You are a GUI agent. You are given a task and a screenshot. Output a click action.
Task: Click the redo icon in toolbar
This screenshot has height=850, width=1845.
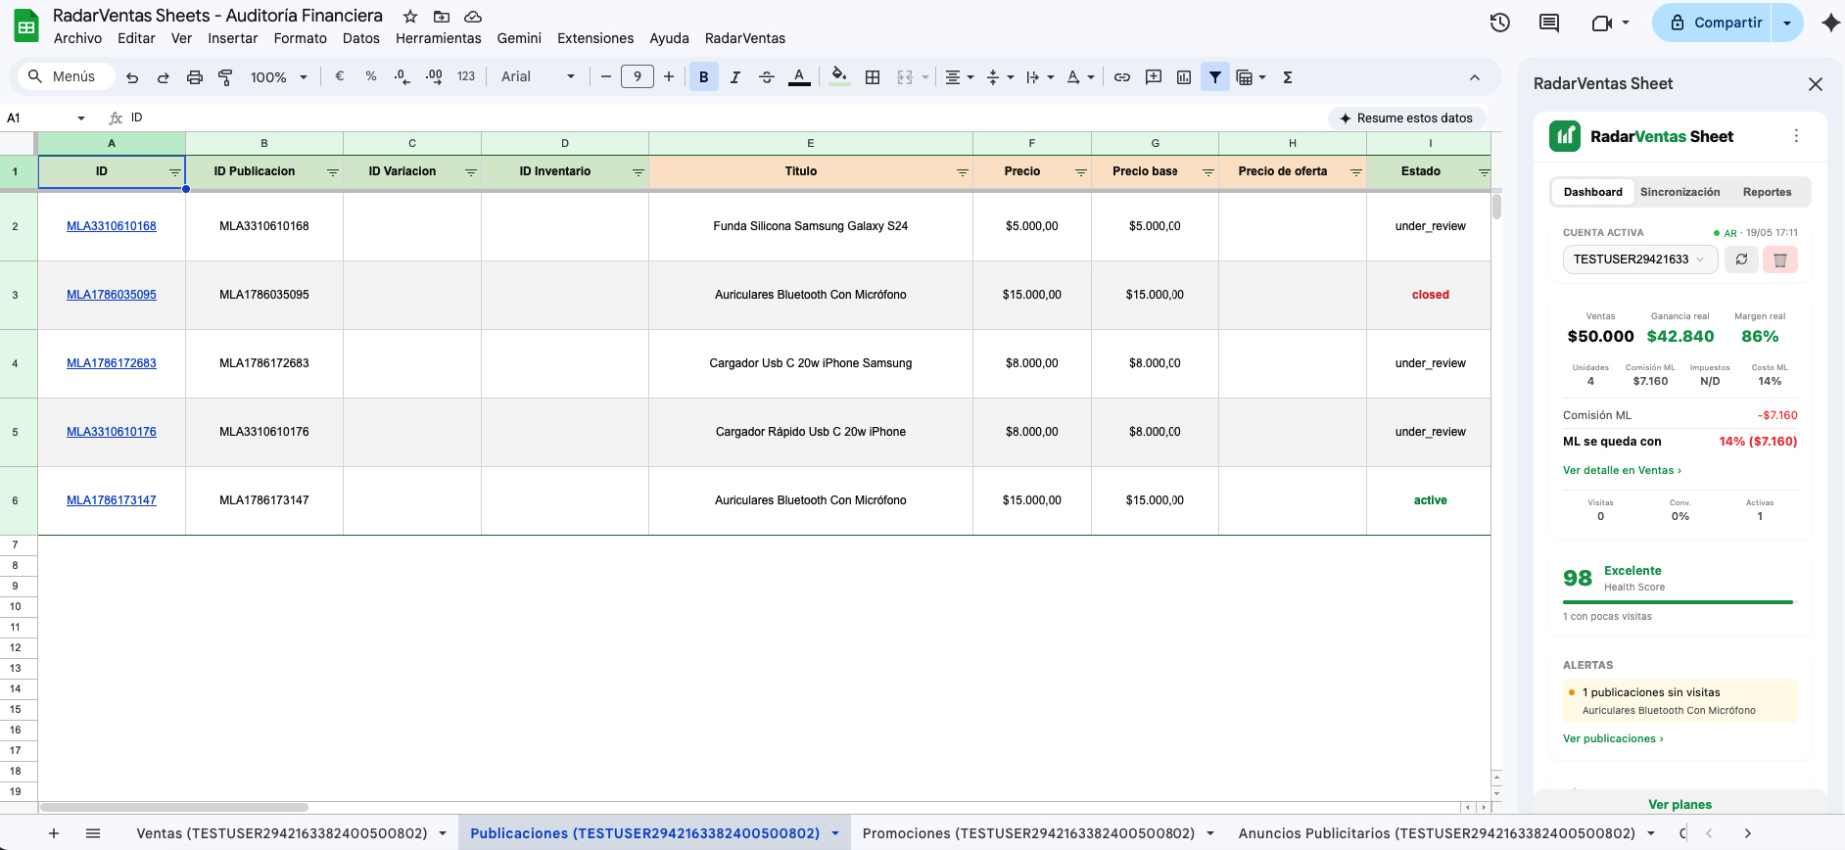coord(164,77)
